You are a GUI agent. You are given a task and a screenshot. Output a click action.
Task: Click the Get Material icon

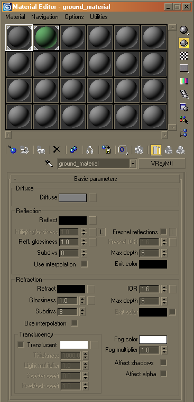click(x=12, y=150)
